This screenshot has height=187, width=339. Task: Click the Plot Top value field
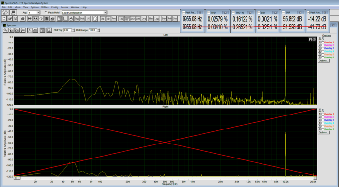pyautogui.click(x=67, y=30)
